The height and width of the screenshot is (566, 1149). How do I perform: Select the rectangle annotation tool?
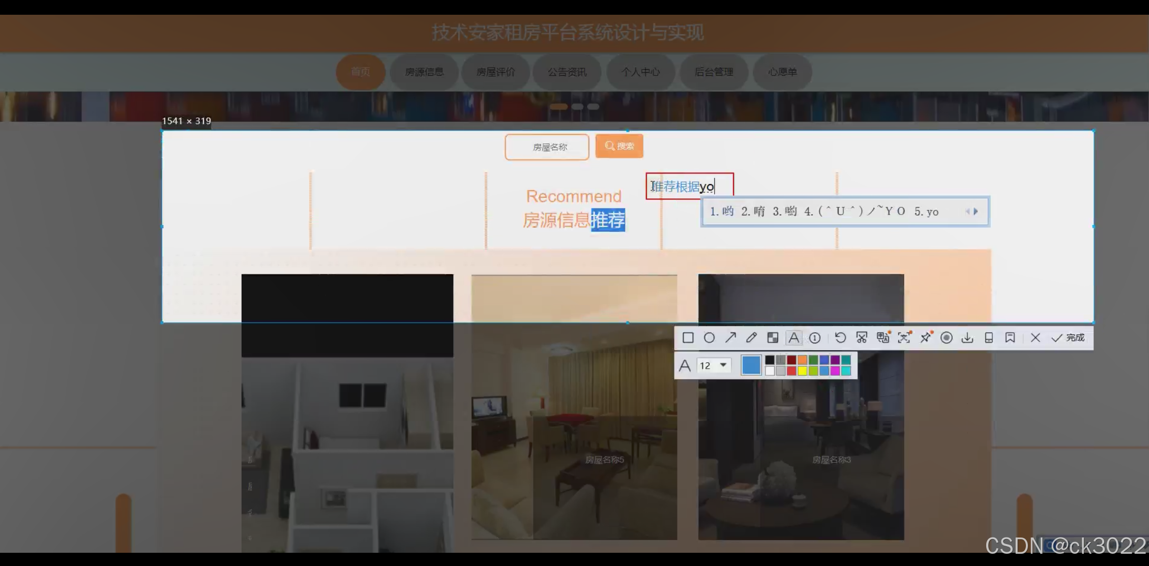point(688,338)
